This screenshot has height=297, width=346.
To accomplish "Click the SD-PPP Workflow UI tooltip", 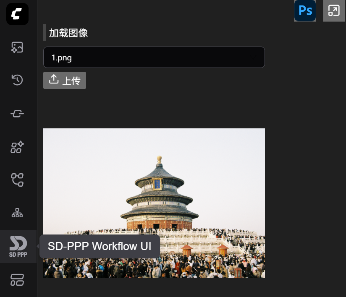I will tap(100, 246).
